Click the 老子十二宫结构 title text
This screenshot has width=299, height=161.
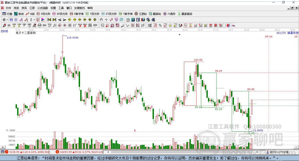click(26, 33)
